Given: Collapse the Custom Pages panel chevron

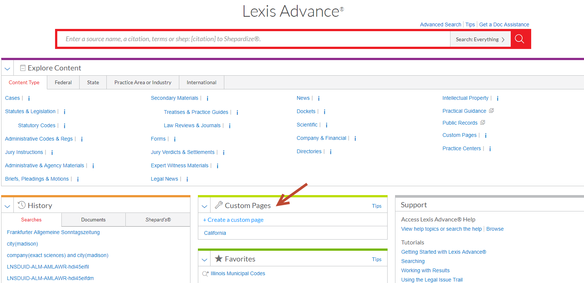Looking at the screenshot, I should (x=205, y=206).
